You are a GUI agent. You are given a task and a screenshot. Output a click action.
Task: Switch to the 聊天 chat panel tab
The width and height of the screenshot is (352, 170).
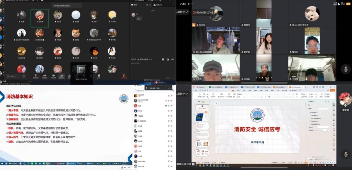coord(135,5)
